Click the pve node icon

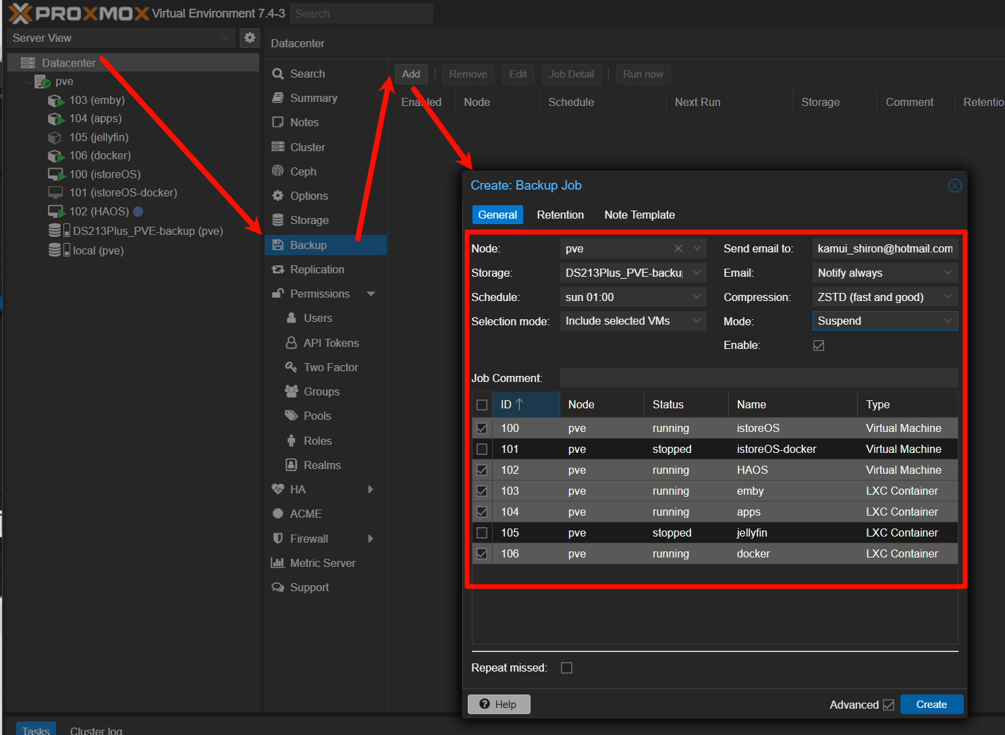point(43,82)
